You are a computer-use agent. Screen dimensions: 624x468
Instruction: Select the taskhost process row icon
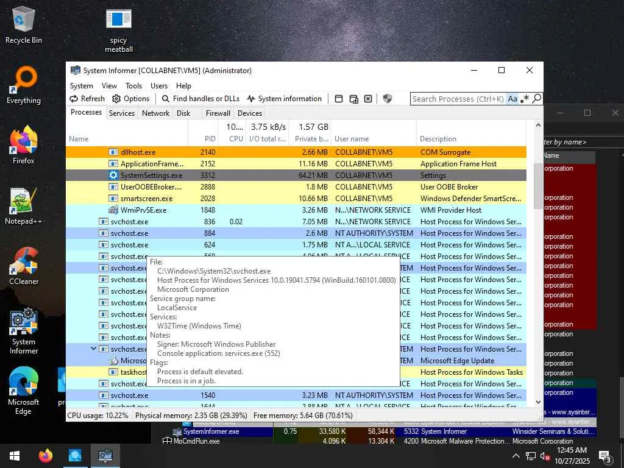point(113,372)
